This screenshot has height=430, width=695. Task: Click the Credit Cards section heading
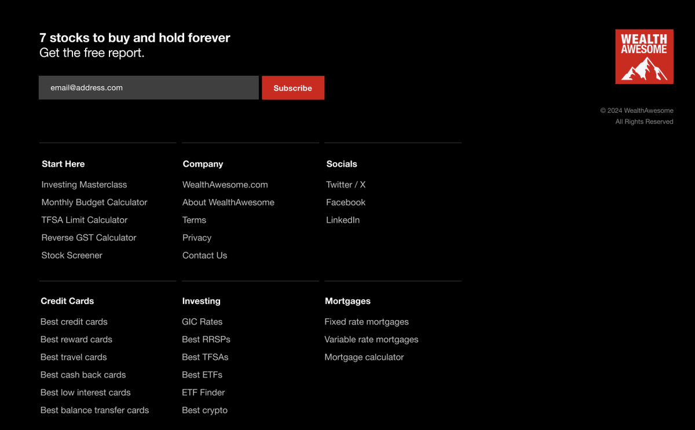click(67, 301)
